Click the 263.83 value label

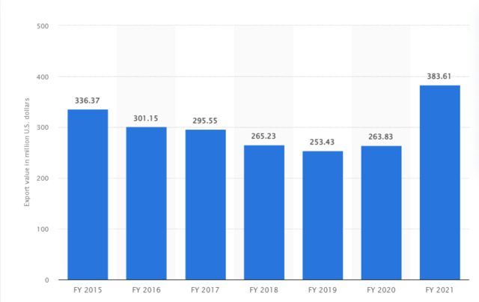[381, 137]
